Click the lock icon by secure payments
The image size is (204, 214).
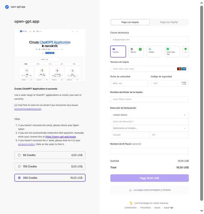[x=130, y=190]
